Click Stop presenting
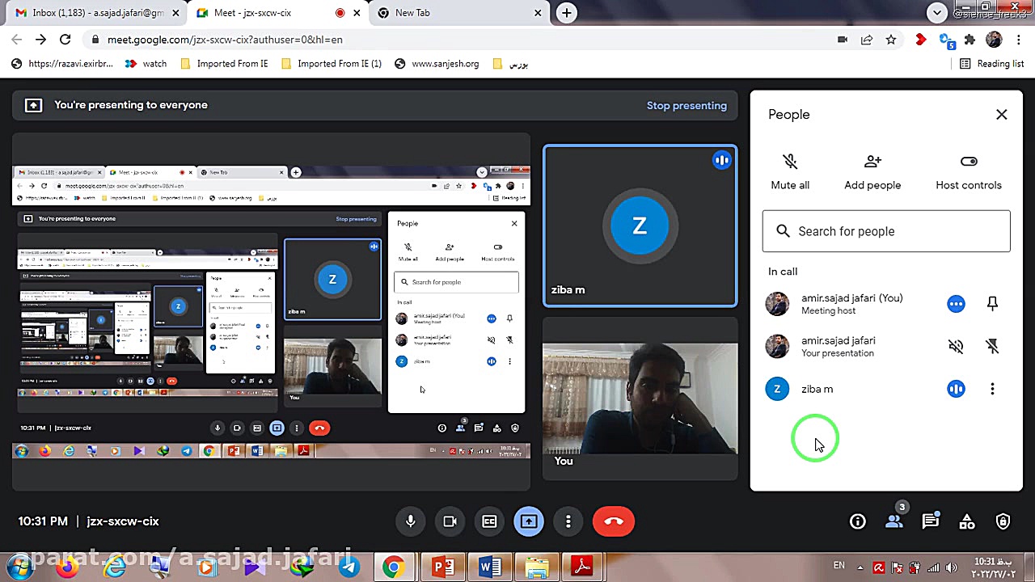Viewport: 1035px width, 582px height. pyautogui.click(x=686, y=105)
